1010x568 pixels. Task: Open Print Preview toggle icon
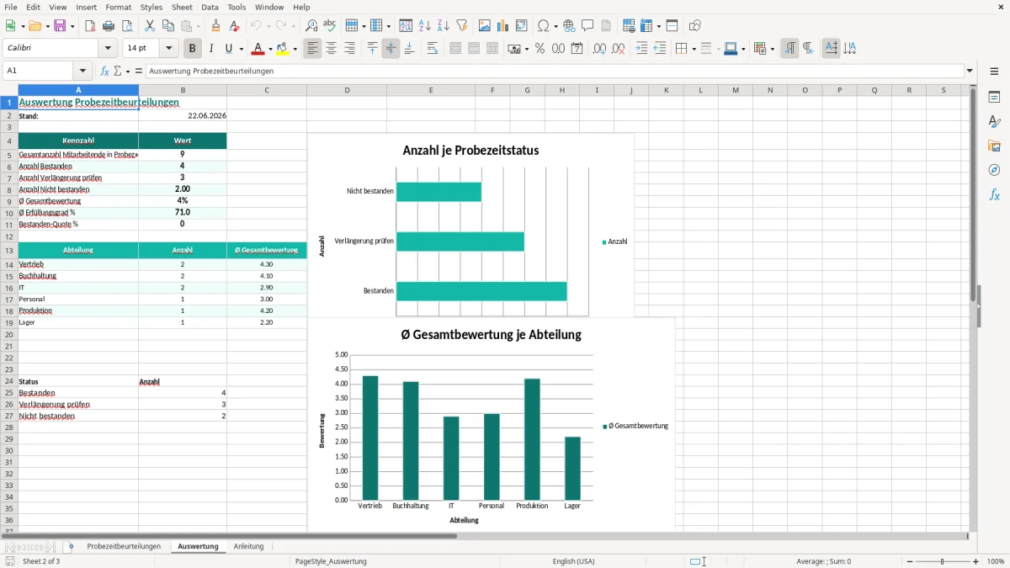point(126,26)
